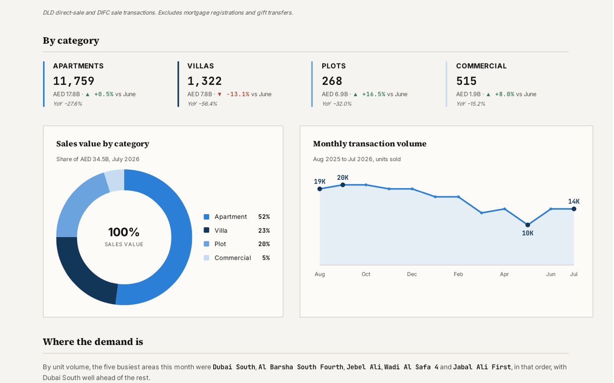
Task: Click the "YoY −56.4%" note
Action: [202, 104]
